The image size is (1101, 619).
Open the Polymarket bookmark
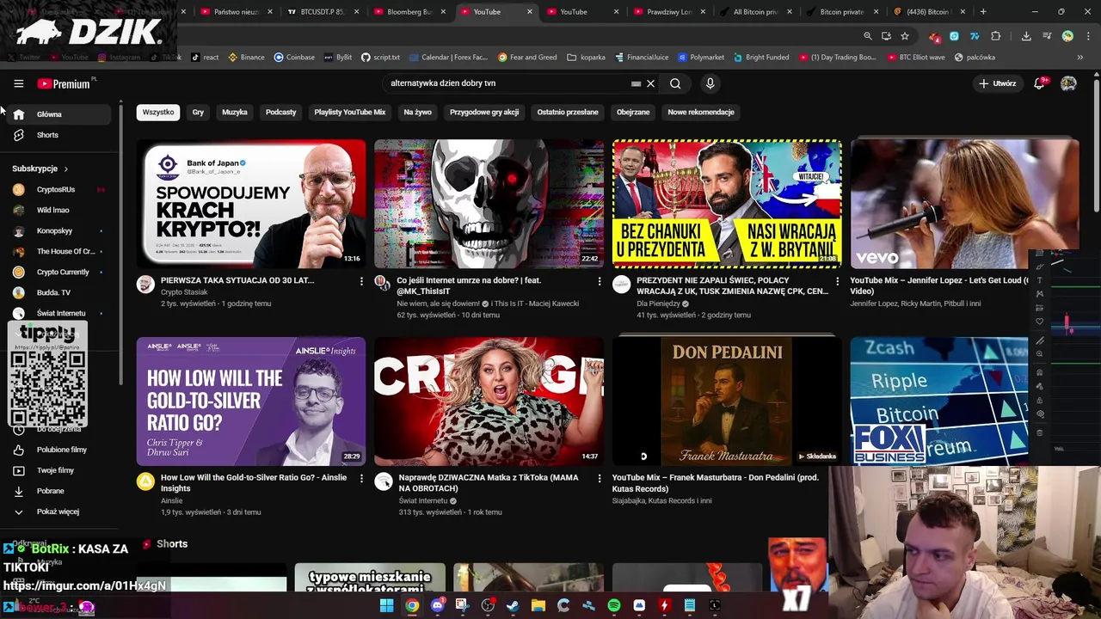click(x=701, y=58)
